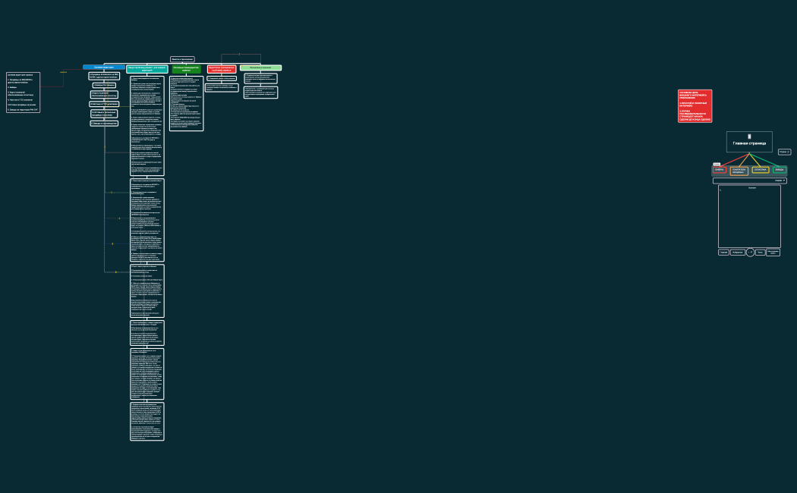Click the root node above the colored headers

pos(182,59)
